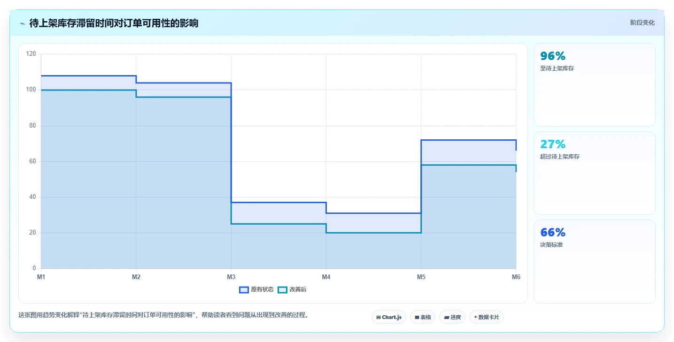The image size is (674, 342).
Task: Toggle the 原有状态 legend swatch
Action: 244,290
